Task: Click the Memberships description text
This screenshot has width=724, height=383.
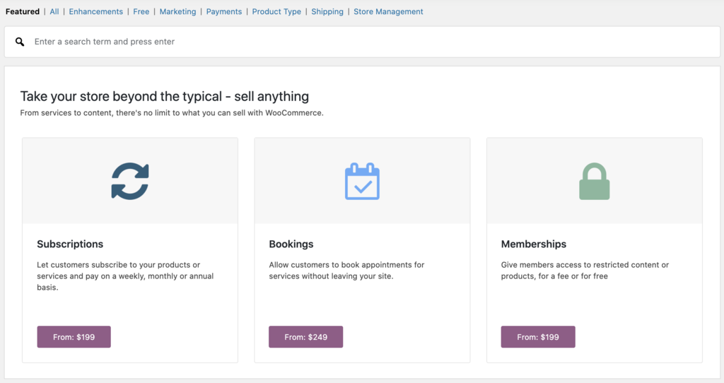Action: click(585, 271)
